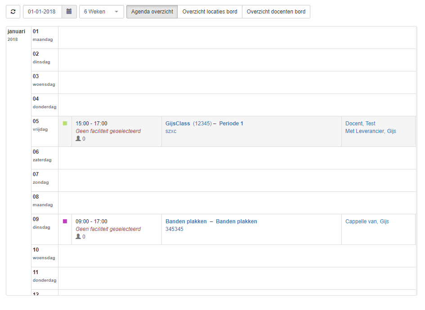Image resolution: width=425 pixels, height=310 pixels.
Task: Click participant icon in GijsClass event
Action: pos(78,139)
